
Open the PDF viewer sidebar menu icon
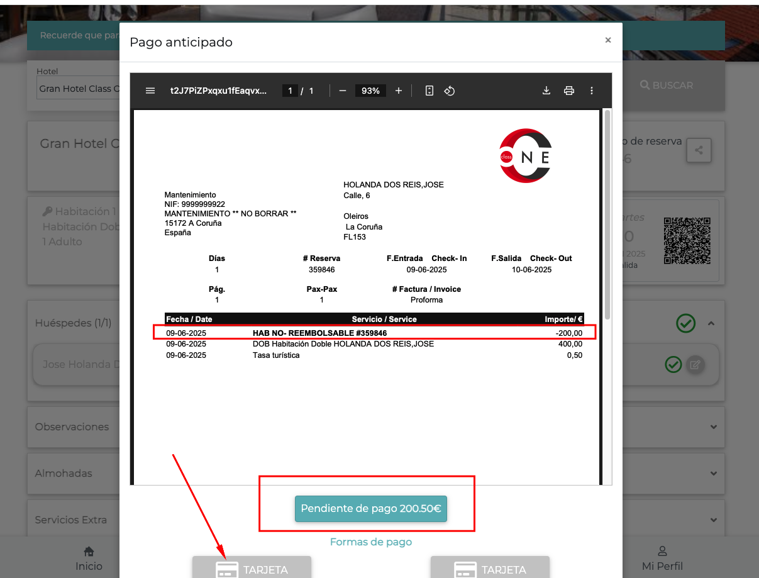click(150, 91)
